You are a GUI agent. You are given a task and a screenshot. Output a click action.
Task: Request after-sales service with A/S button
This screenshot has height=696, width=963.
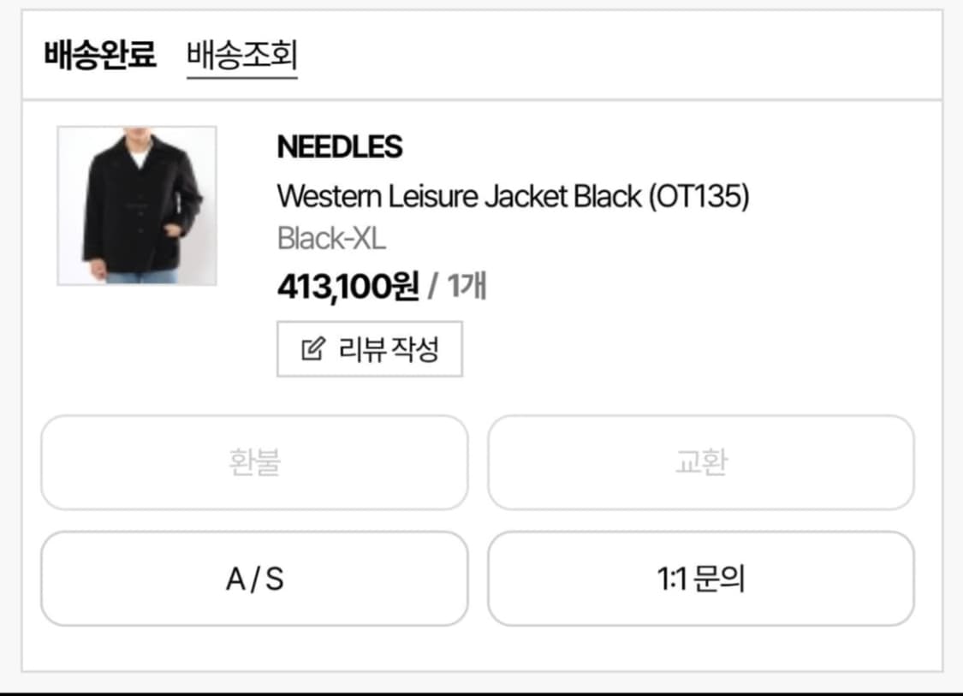click(254, 578)
